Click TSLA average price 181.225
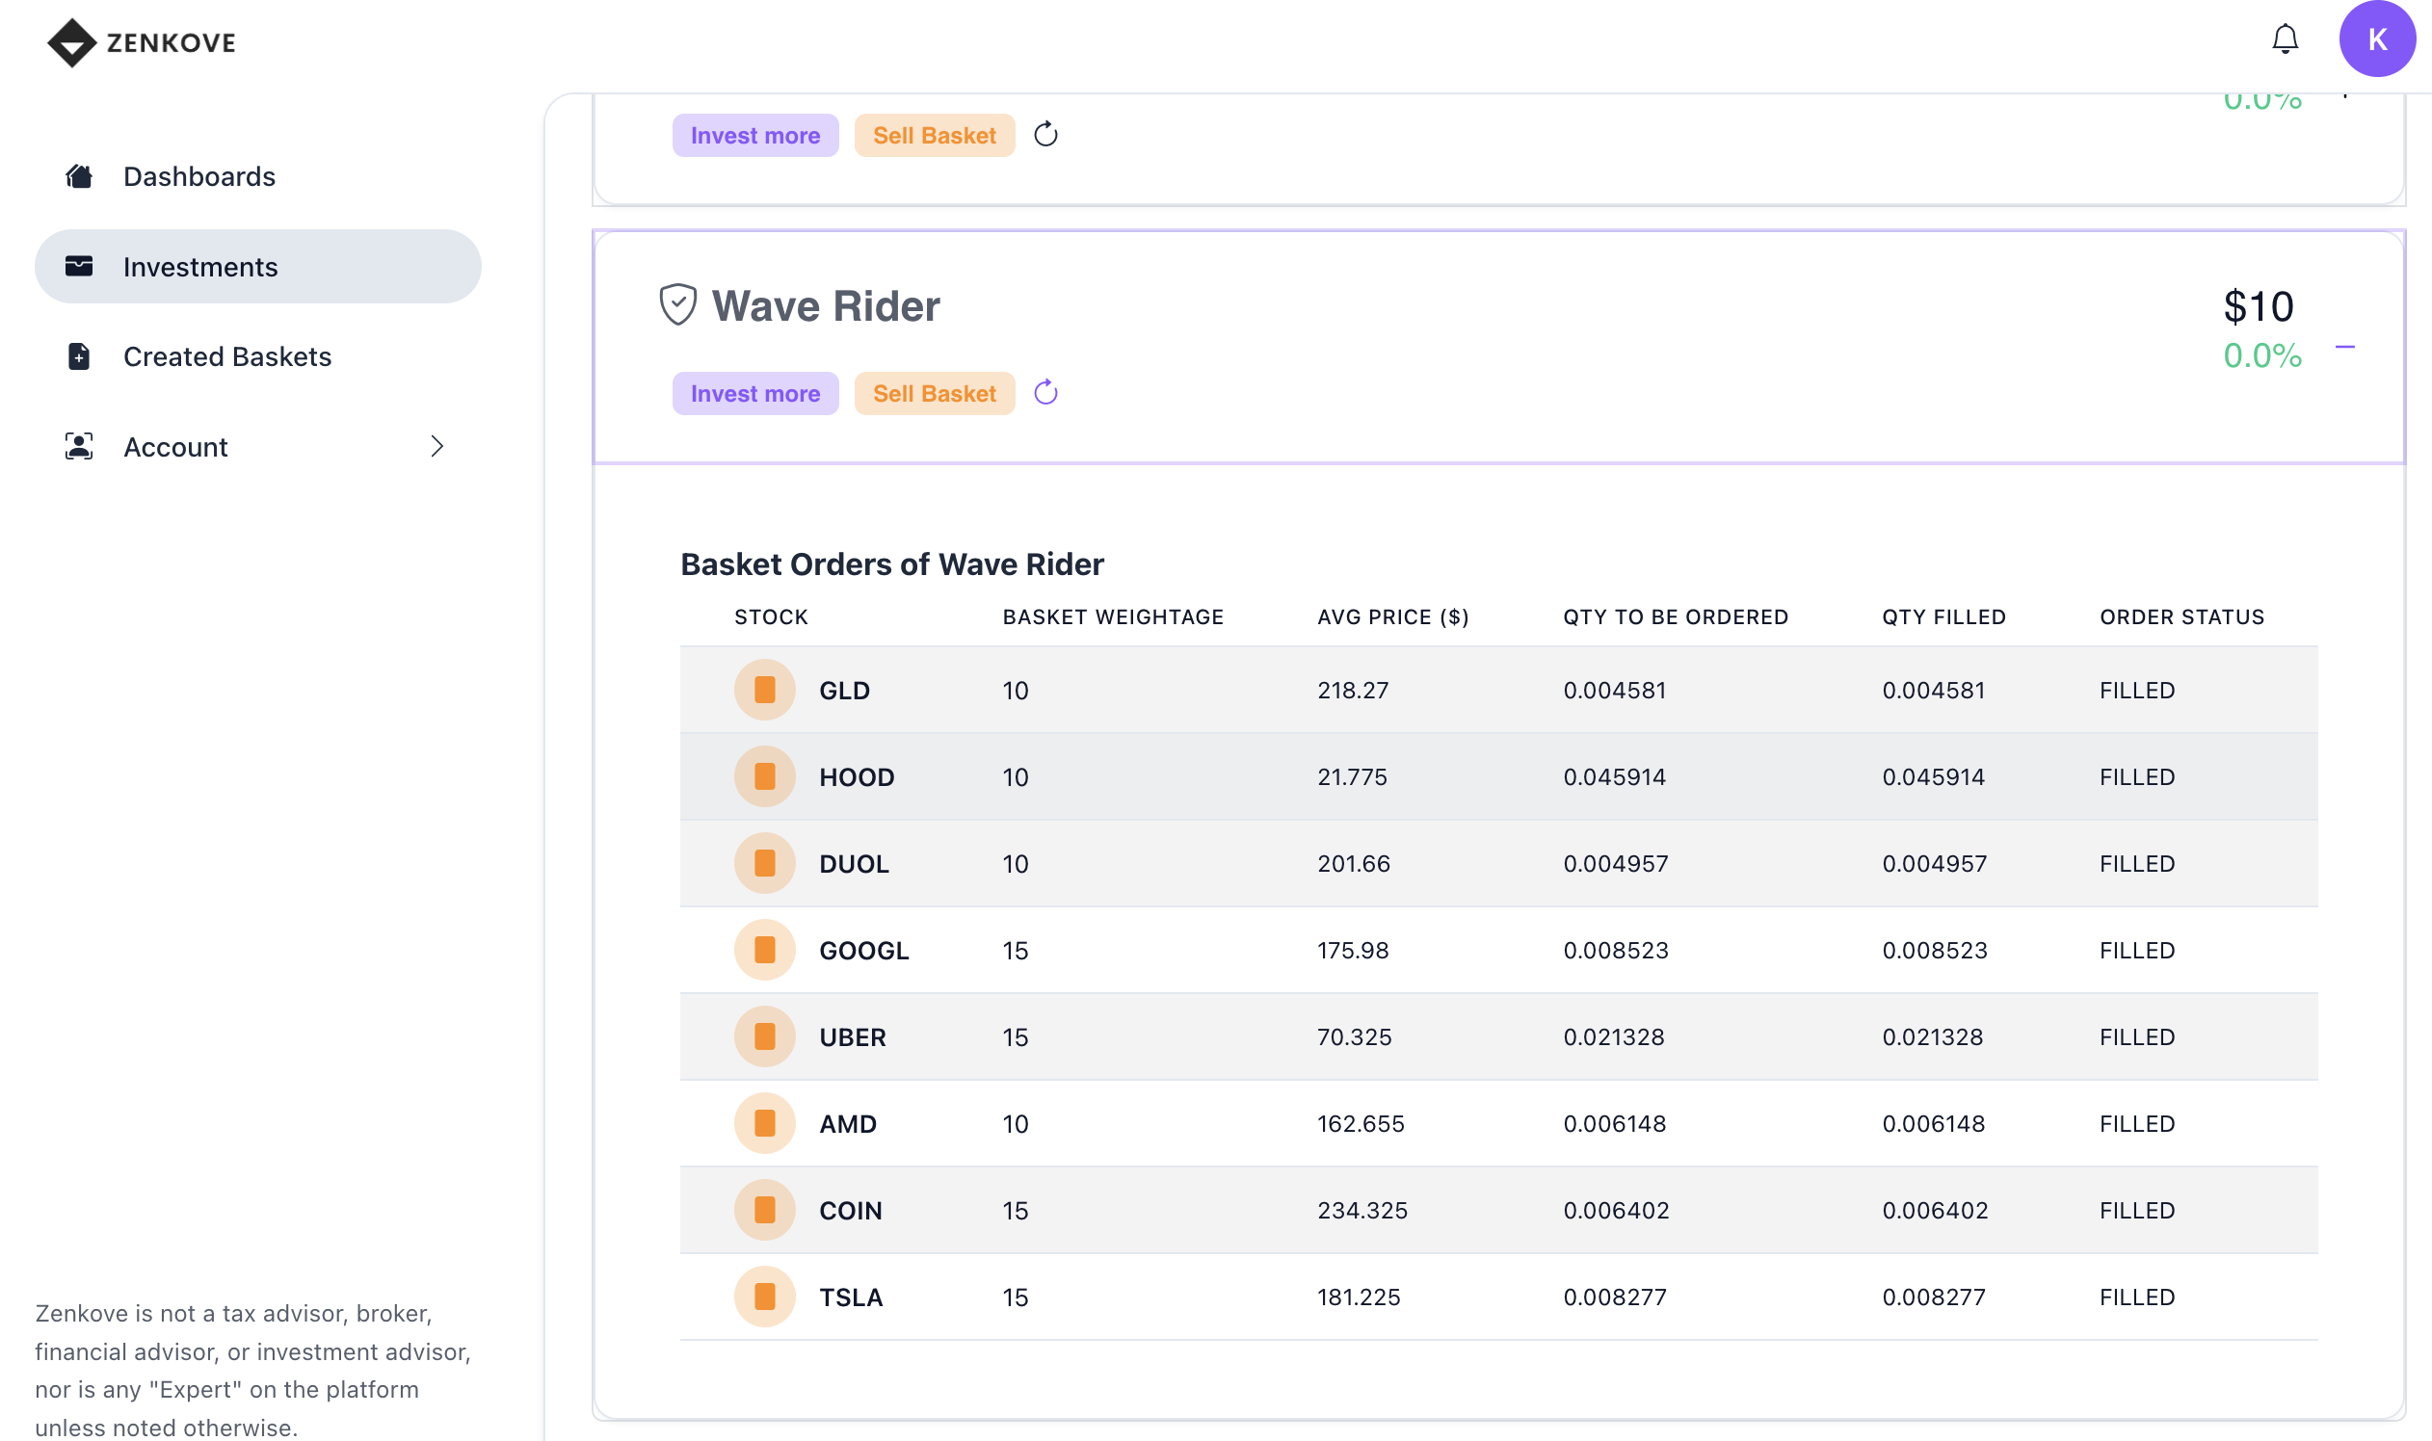Screen dimensions: 2432x1441 pyautogui.click(x=1358, y=1297)
